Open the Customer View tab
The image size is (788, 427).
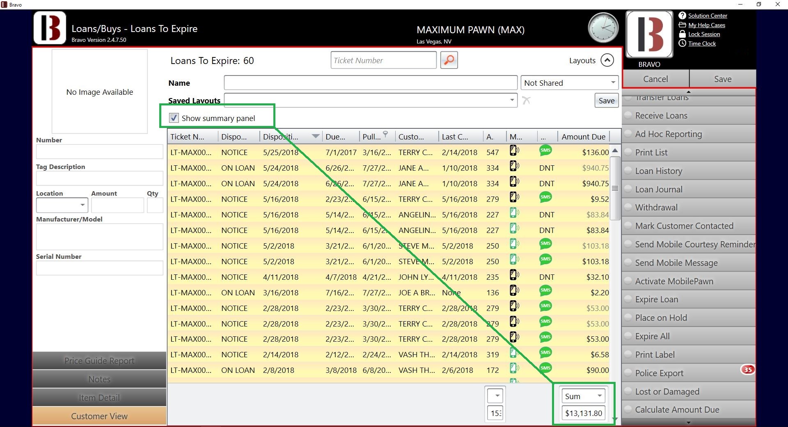99,416
